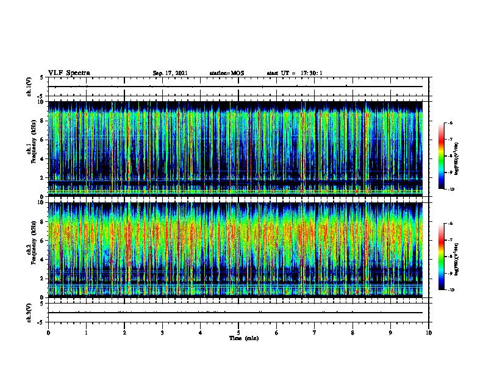Click time axis tick label '1'

[x=86, y=333]
